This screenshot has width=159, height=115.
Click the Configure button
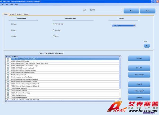(x=139, y=58)
